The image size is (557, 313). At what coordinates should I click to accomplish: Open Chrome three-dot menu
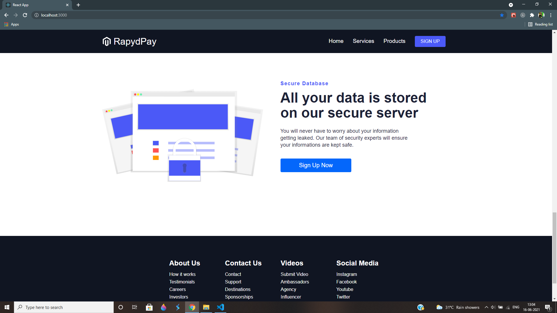point(551,15)
